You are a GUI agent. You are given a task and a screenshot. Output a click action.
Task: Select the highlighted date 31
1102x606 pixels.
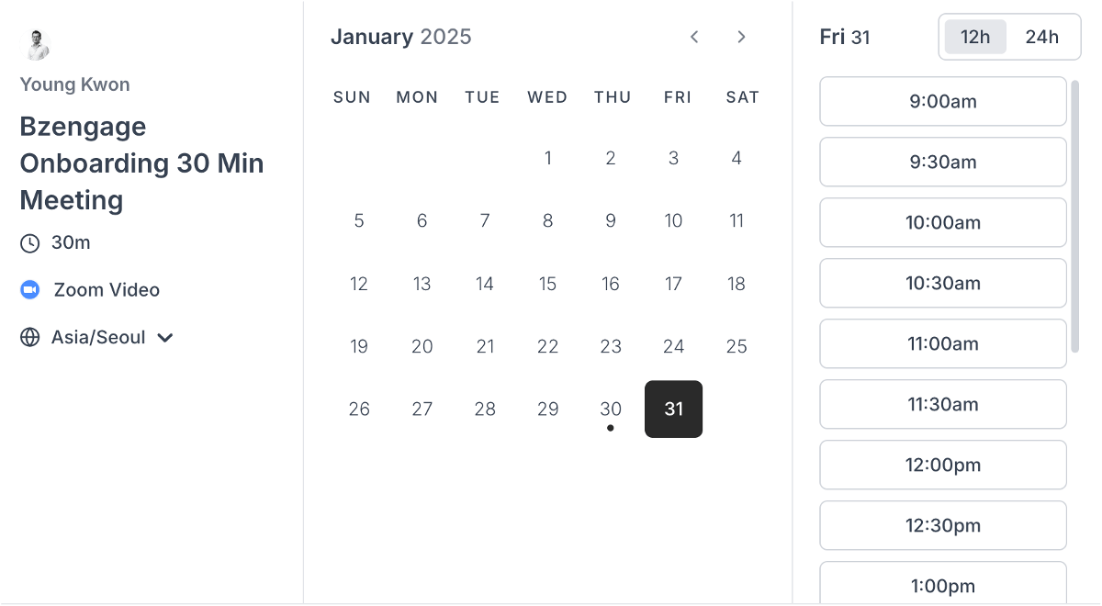point(674,410)
